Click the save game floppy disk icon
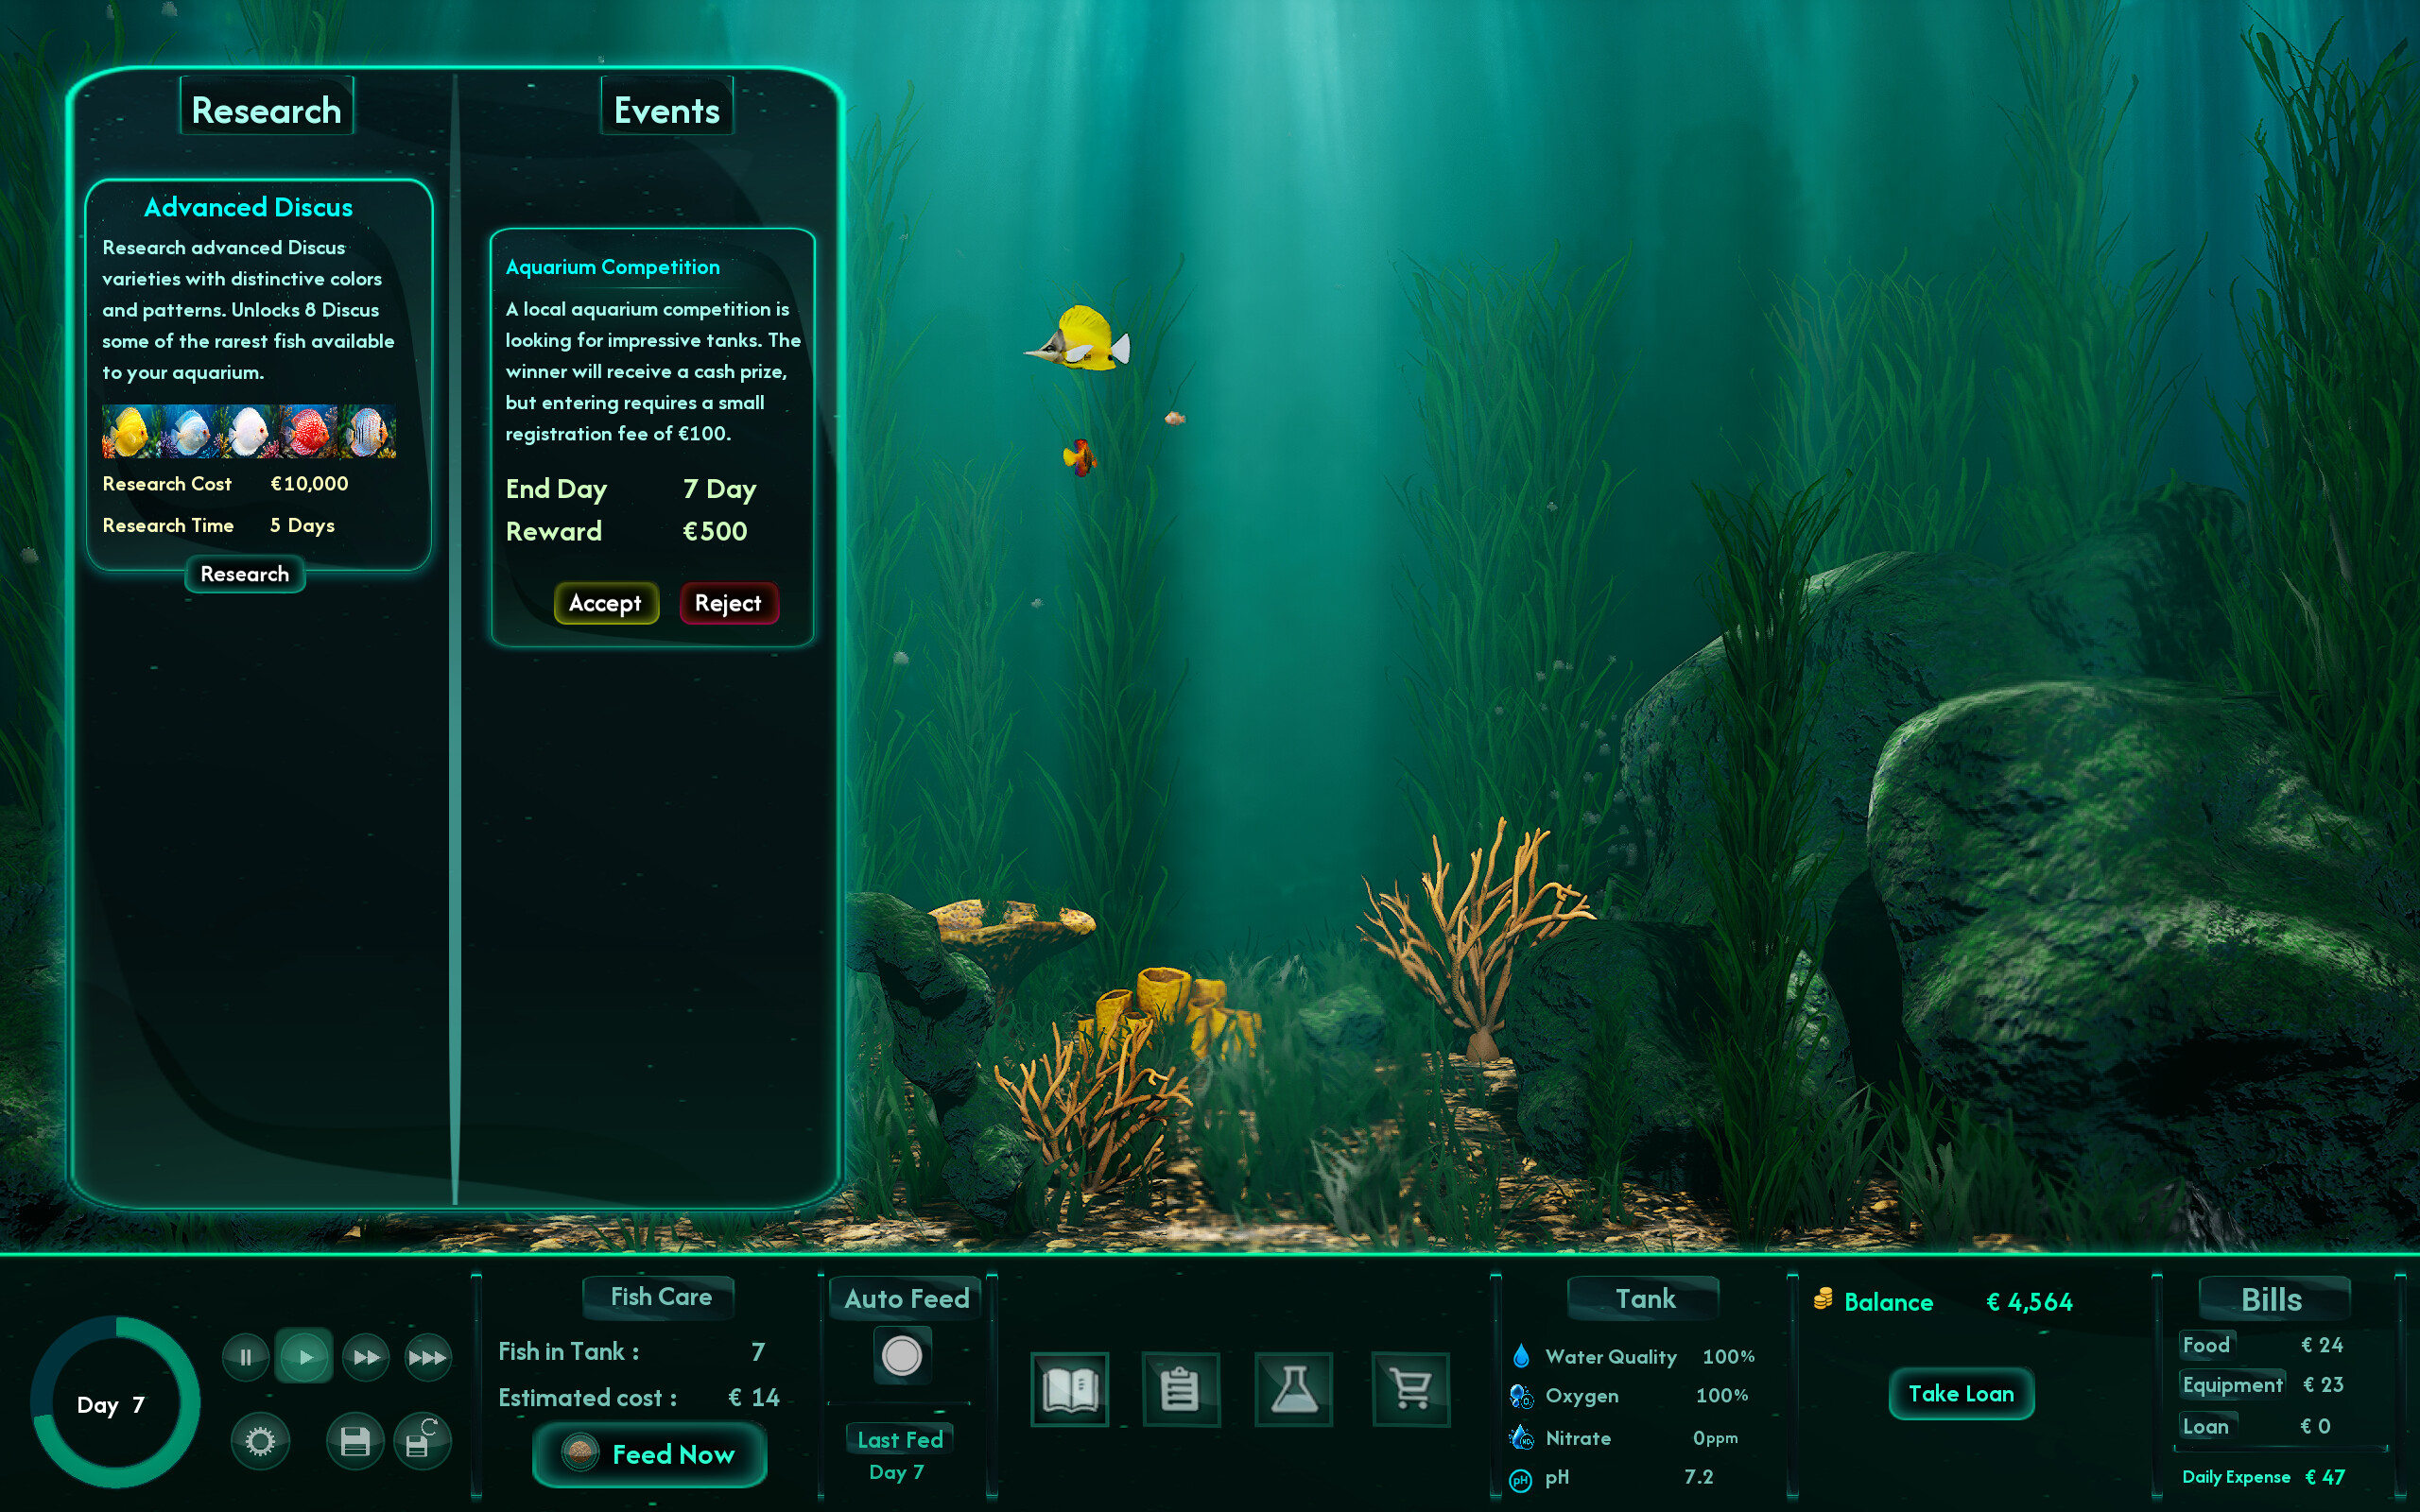 point(355,1441)
